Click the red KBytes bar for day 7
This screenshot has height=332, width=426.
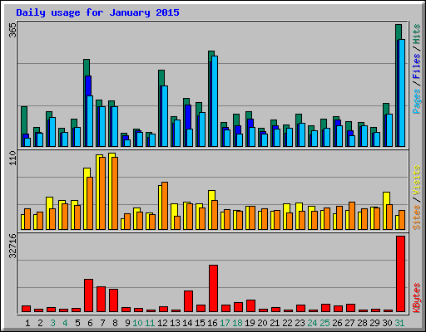[101, 300]
